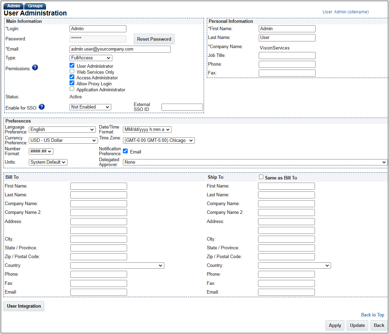The width and height of the screenshot is (389, 334).
Task: Toggle the Allow Proxy Login permission
Action: tap(72, 83)
